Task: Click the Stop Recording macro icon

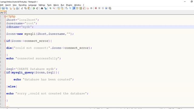Action: pos(99,8)
